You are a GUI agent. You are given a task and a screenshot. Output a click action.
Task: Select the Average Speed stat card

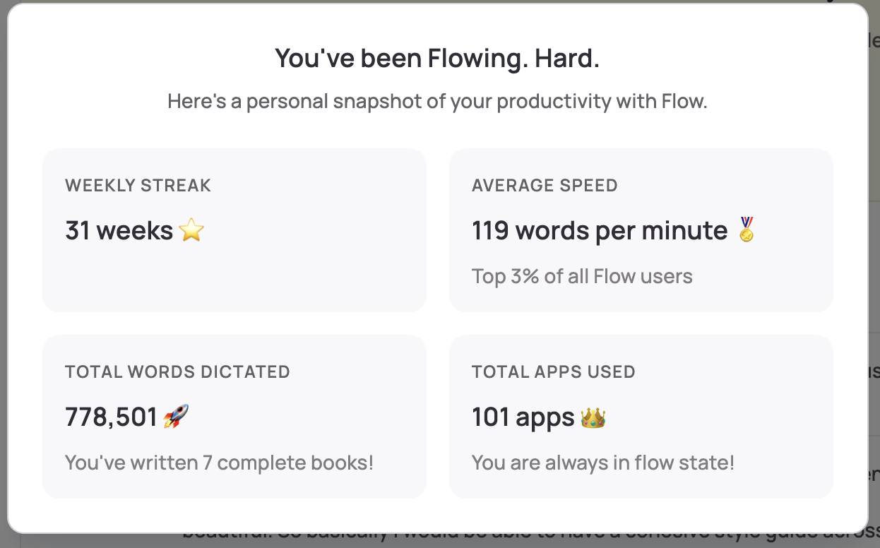[641, 230]
